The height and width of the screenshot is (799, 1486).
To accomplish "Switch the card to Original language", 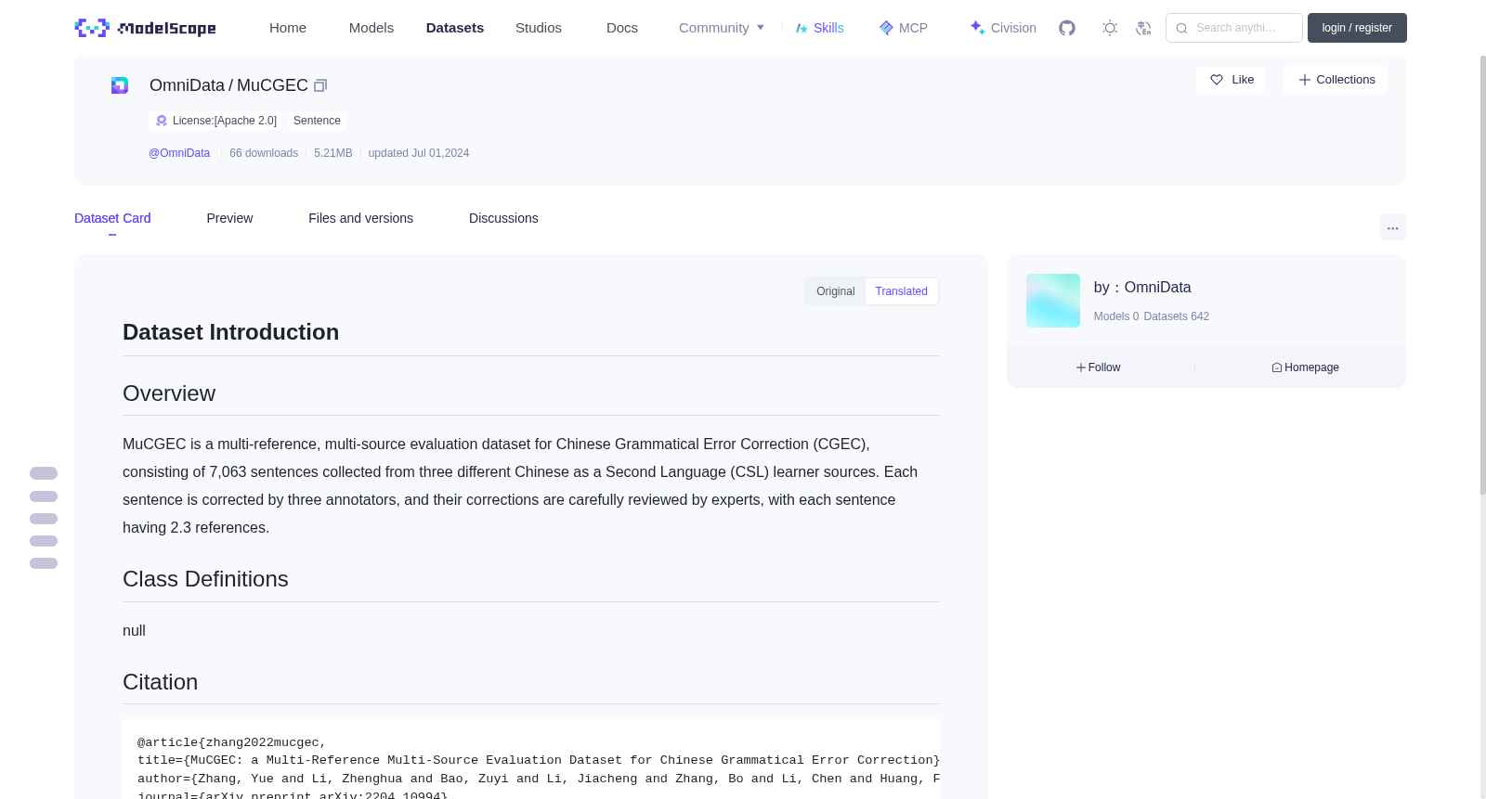I will click(x=836, y=291).
